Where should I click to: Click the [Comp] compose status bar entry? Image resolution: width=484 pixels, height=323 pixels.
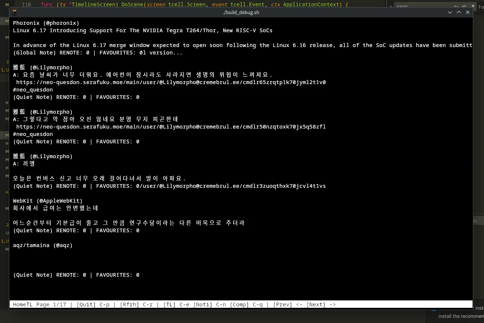tap(246, 304)
